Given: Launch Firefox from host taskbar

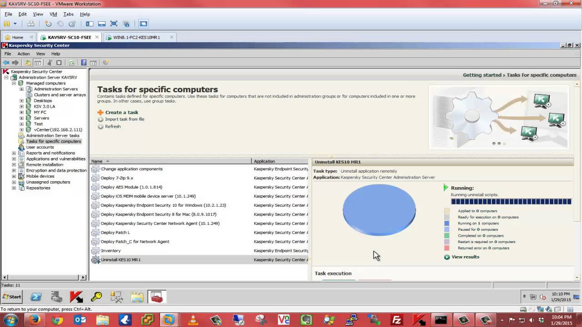Looking at the screenshot, I should 35,320.
